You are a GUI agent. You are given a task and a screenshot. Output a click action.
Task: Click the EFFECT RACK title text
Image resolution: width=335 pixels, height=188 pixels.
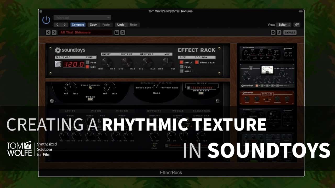pyautogui.click(x=197, y=50)
